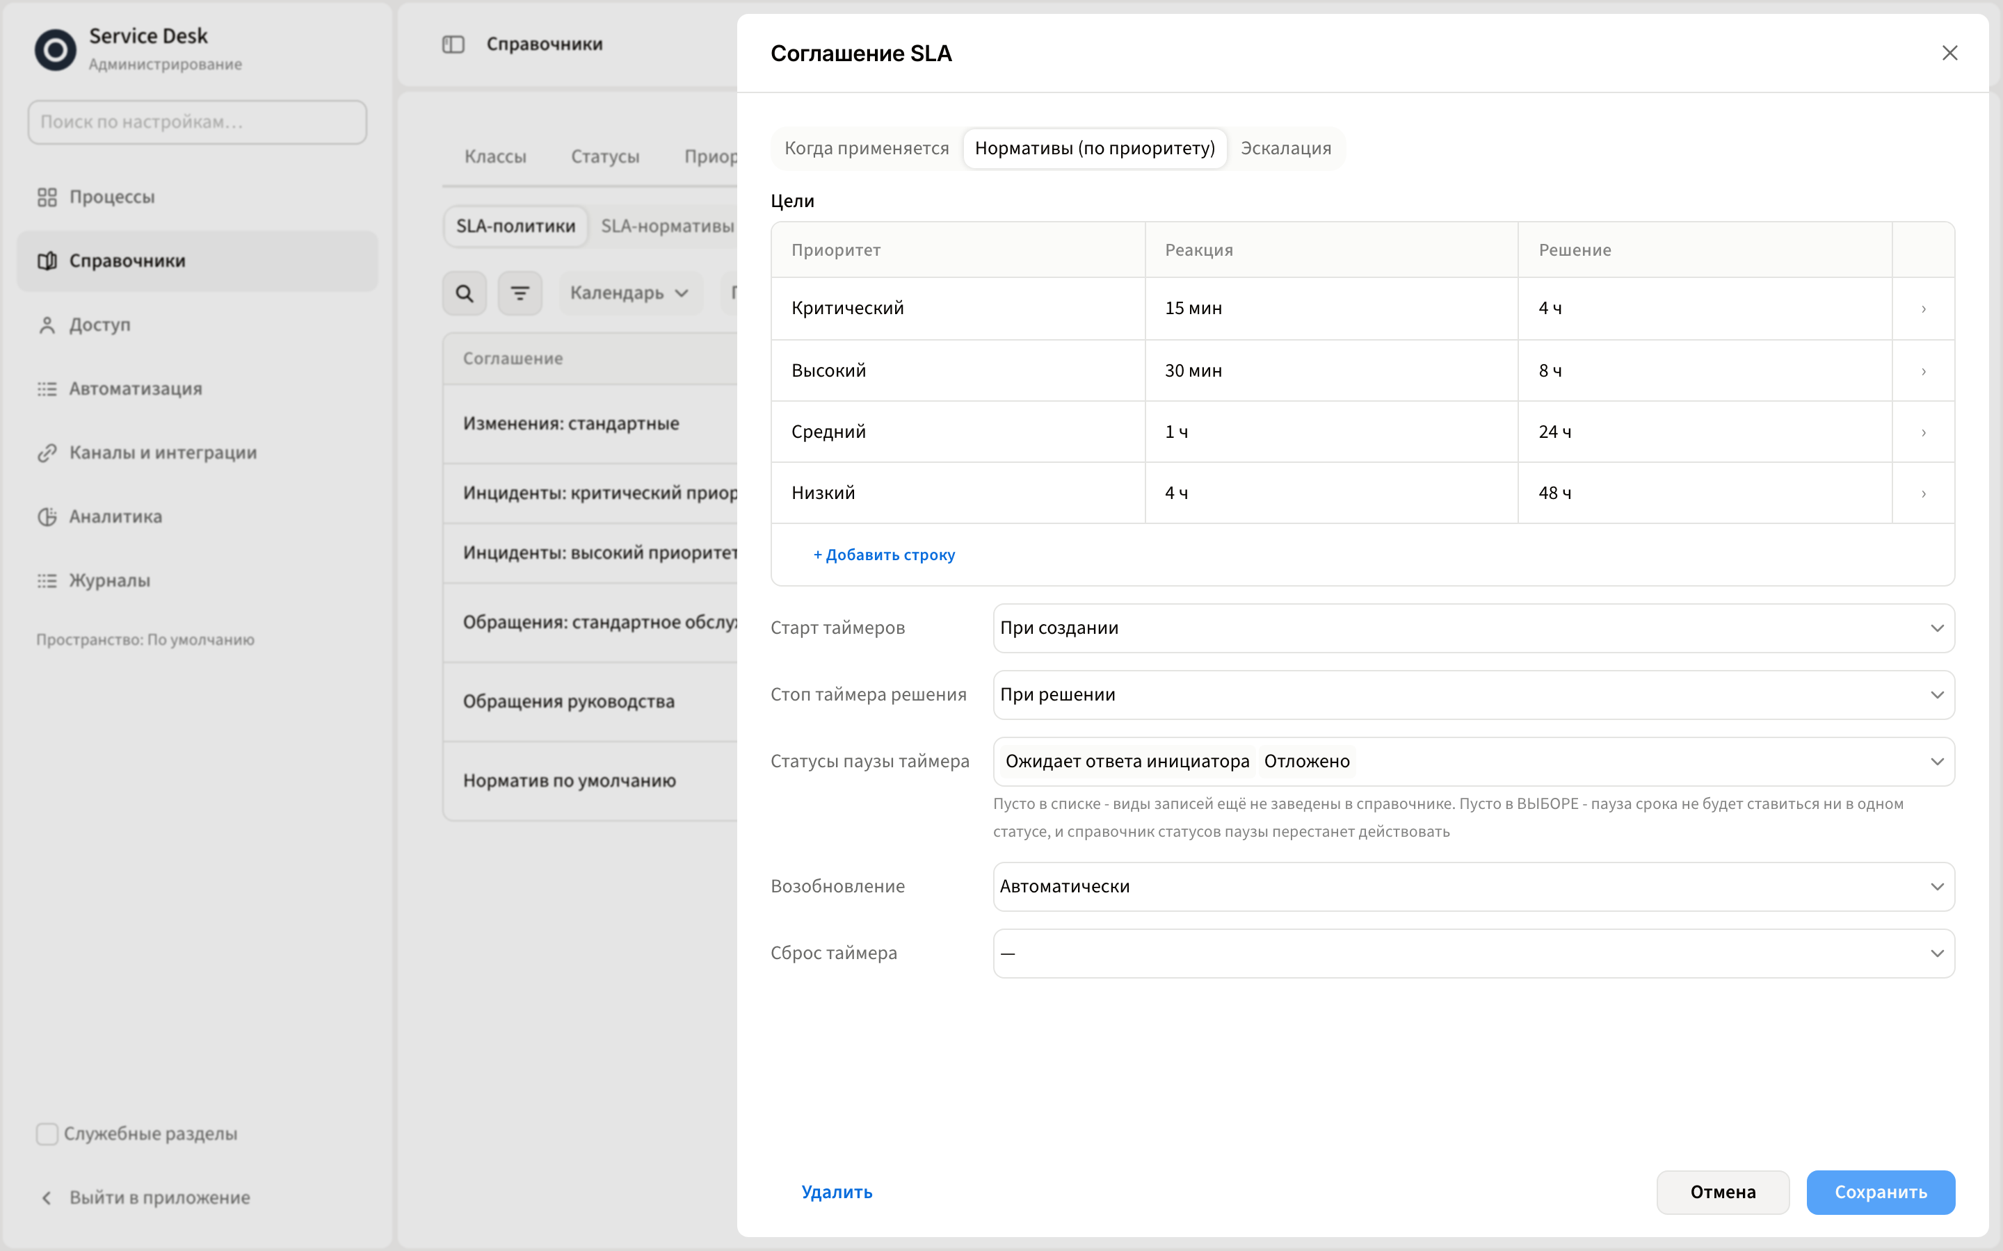2003x1251 pixels.
Task: Click the Service Desk logo icon
Action: [x=56, y=49]
